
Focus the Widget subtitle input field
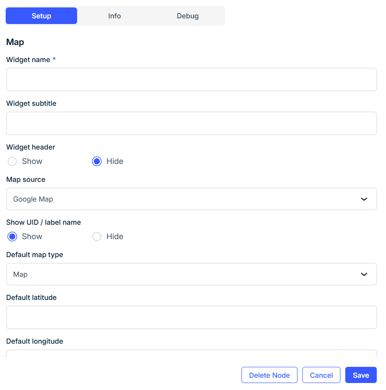click(x=191, y=123)
